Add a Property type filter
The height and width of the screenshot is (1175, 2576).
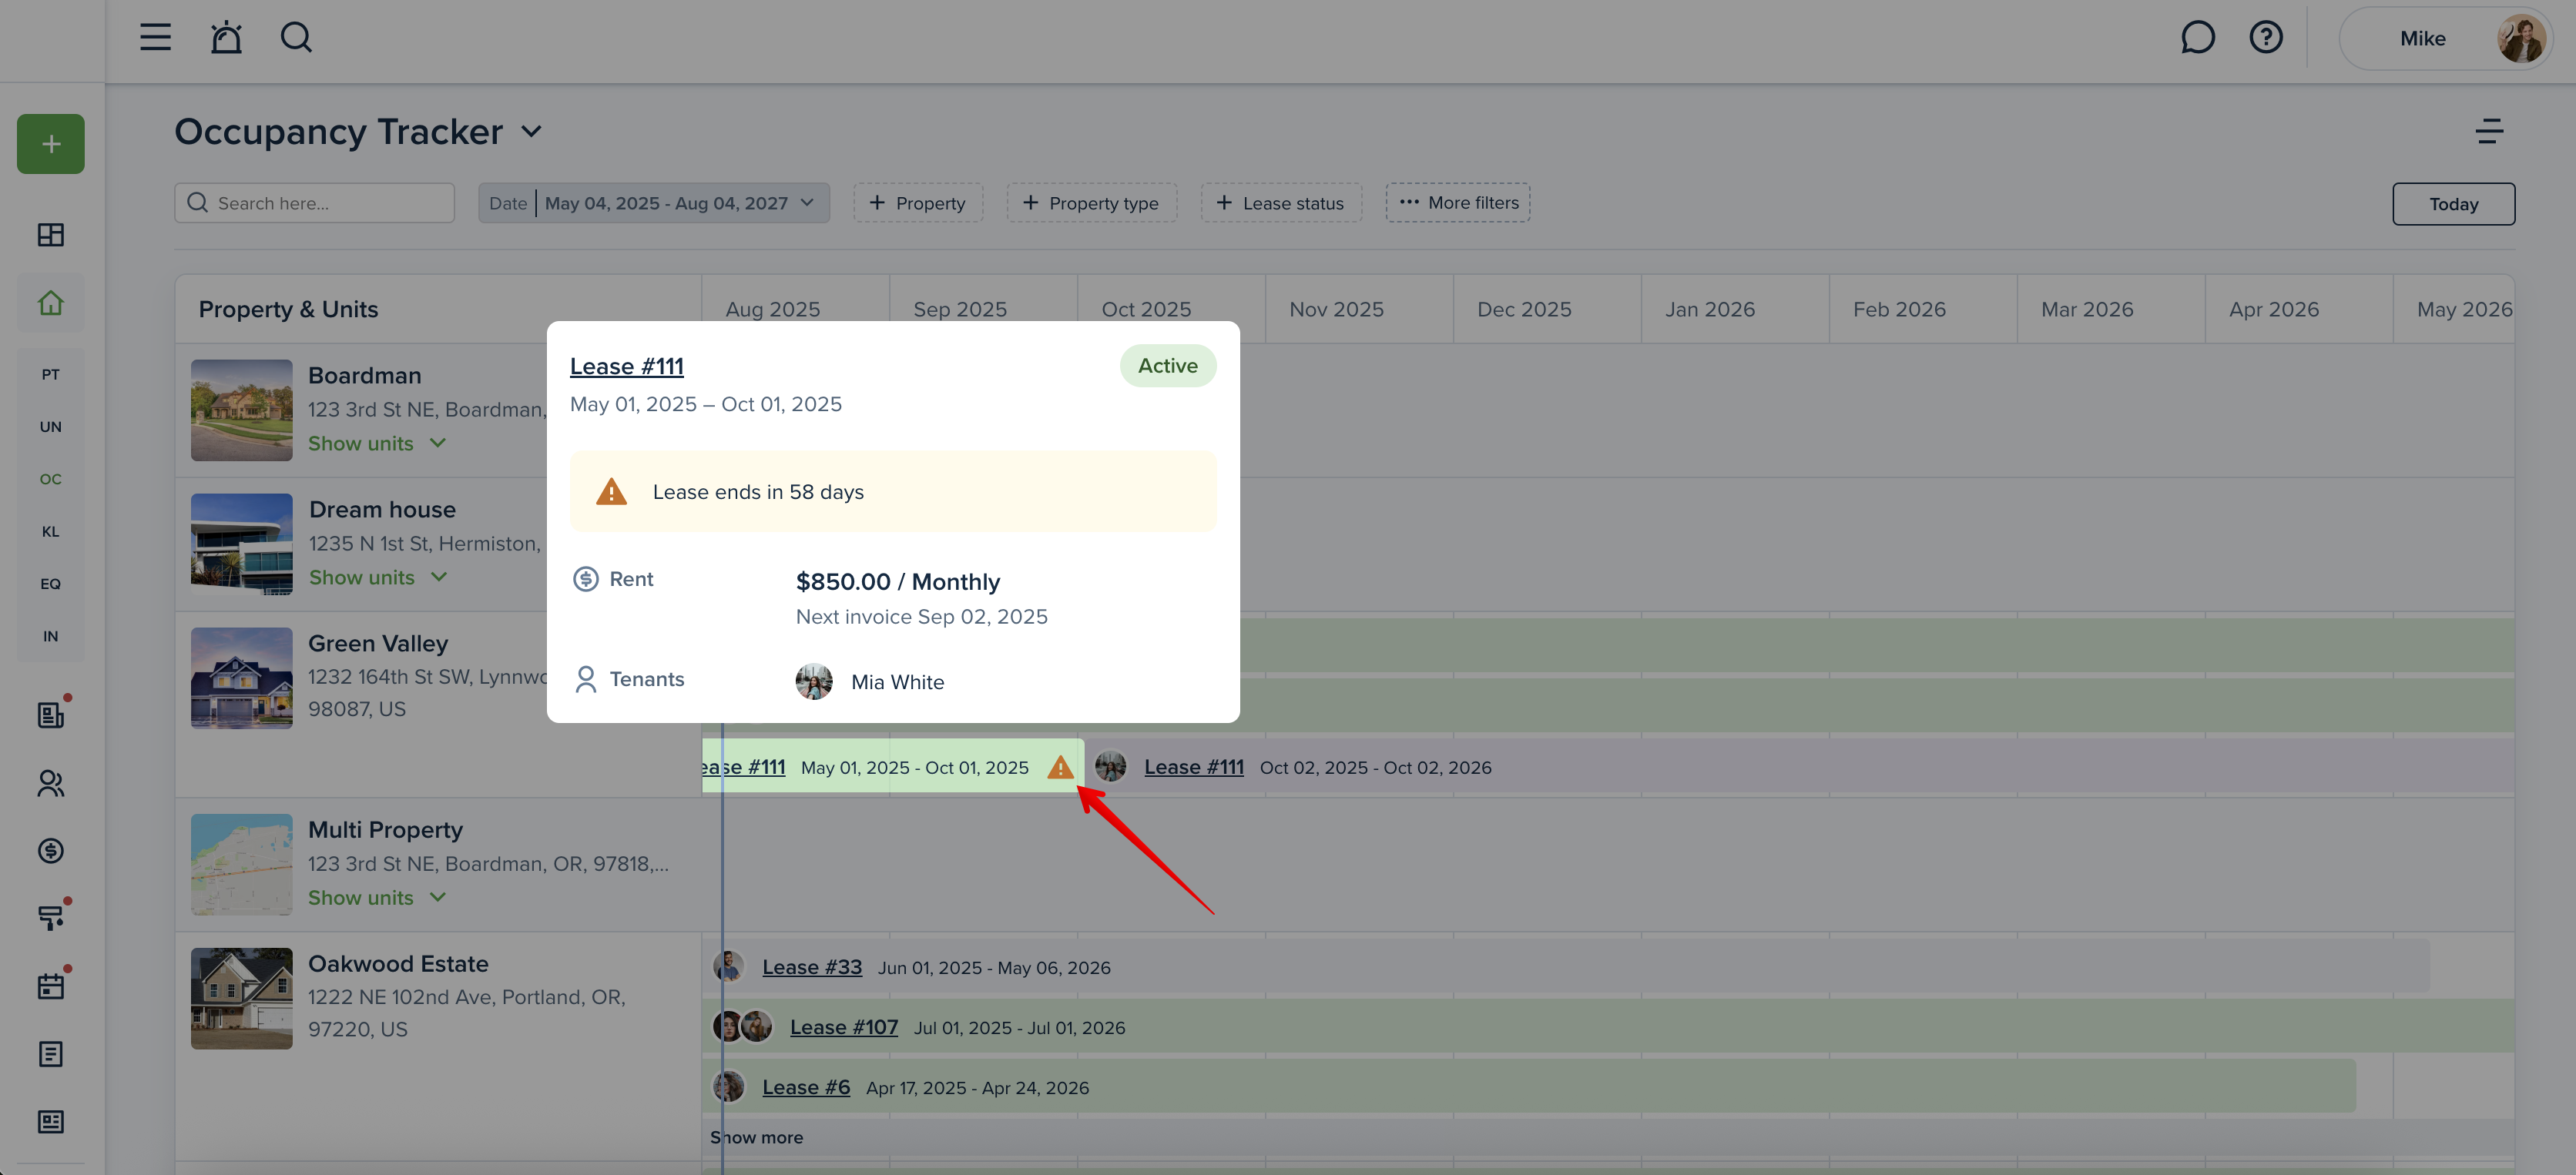pos(1092,203)
